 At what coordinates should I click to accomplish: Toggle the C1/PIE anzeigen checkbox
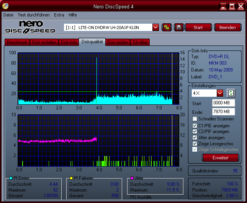(x=195, y=125)
